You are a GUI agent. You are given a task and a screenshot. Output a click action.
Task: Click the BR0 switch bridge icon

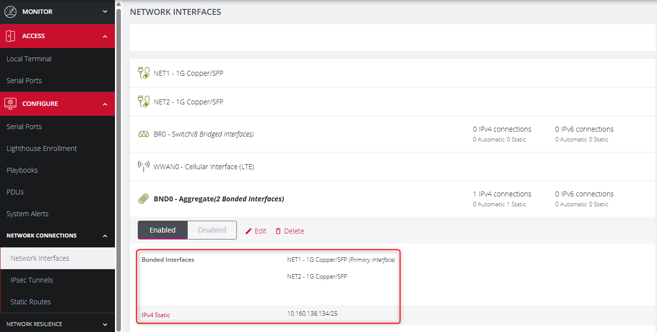tap(143, 134)
